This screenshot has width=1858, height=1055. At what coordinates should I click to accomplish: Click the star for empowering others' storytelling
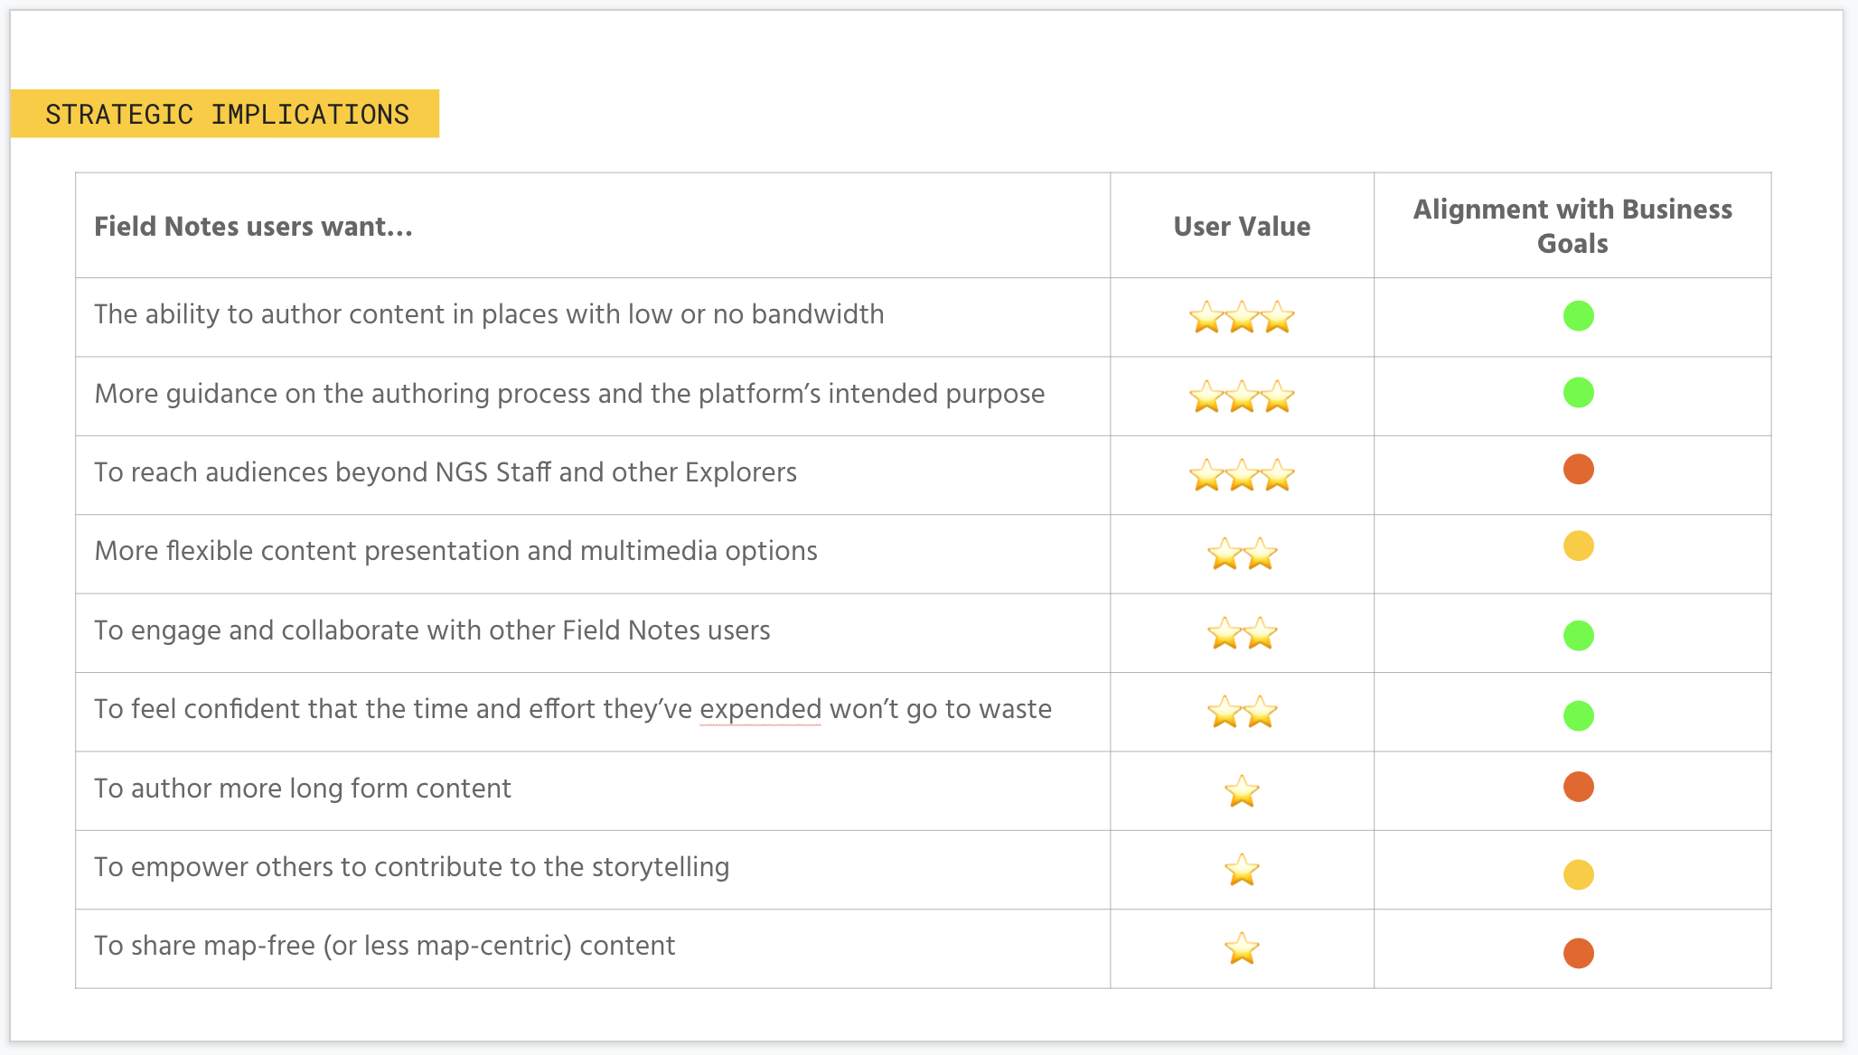click(1242, 870)
